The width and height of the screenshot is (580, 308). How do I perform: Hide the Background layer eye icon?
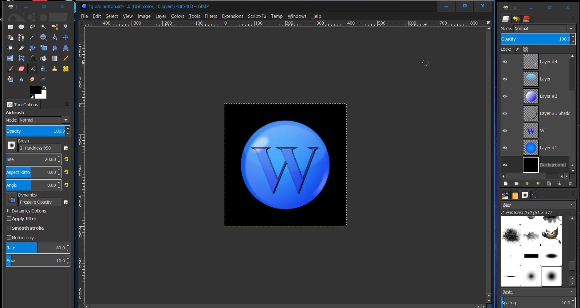click(x=505, y=165)
